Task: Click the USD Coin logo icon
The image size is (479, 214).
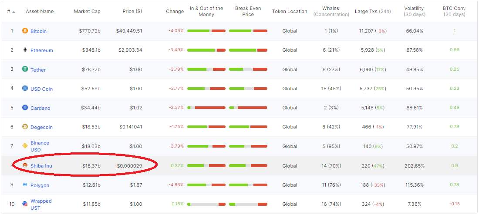Action: [25, 88]
